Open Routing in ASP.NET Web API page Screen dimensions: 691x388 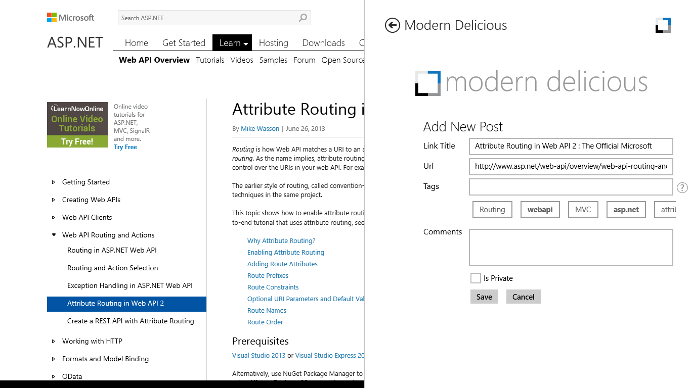click(x=112, y=250)
